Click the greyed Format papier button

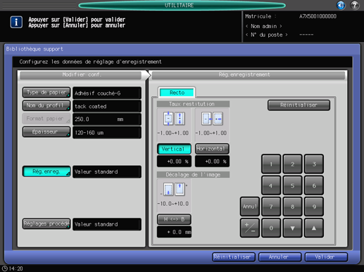pos(46,119)
